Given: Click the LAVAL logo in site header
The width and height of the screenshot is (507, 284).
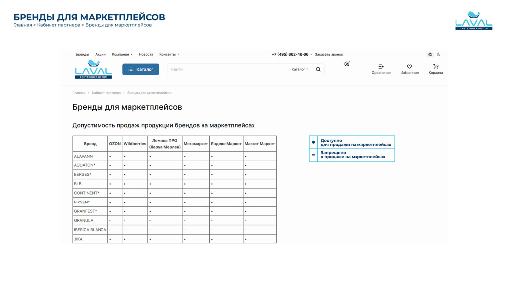Looking at the screenshot, I should (93, 69).
